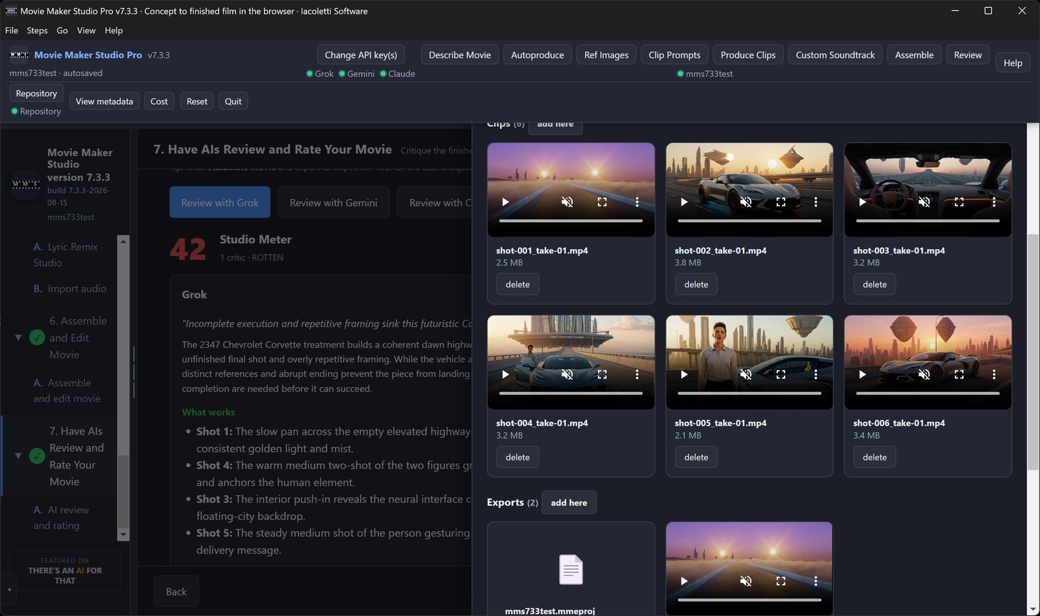Open the mms733test.mmeproj file icon
Viewport: 1040px width, 616px height.
pyautogui.click(x=571, y=569)
